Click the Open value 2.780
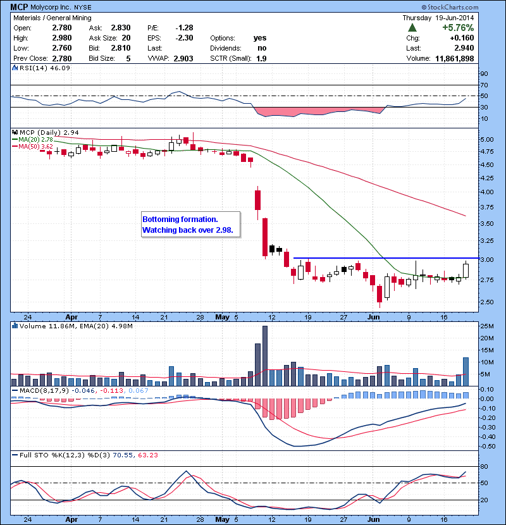 (x=62, y=28)
